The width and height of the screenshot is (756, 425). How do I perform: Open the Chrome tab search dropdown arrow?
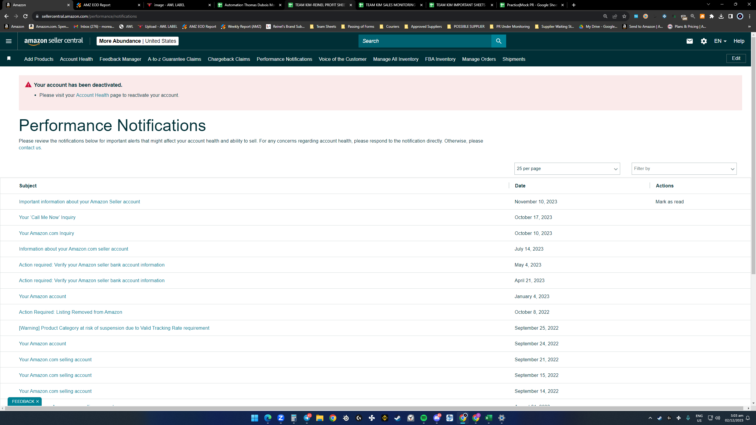708,4
